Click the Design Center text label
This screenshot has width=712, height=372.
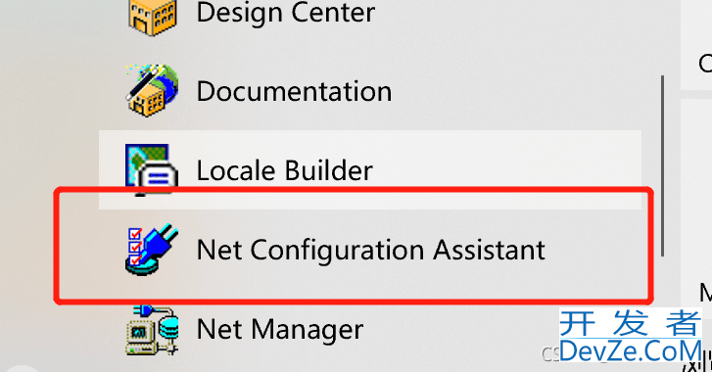[286, 13]
